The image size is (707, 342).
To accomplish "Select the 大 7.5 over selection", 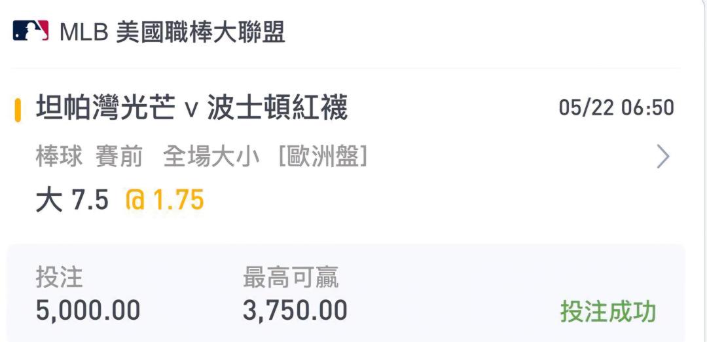I will pyautogui.click(x=72, y=200).
